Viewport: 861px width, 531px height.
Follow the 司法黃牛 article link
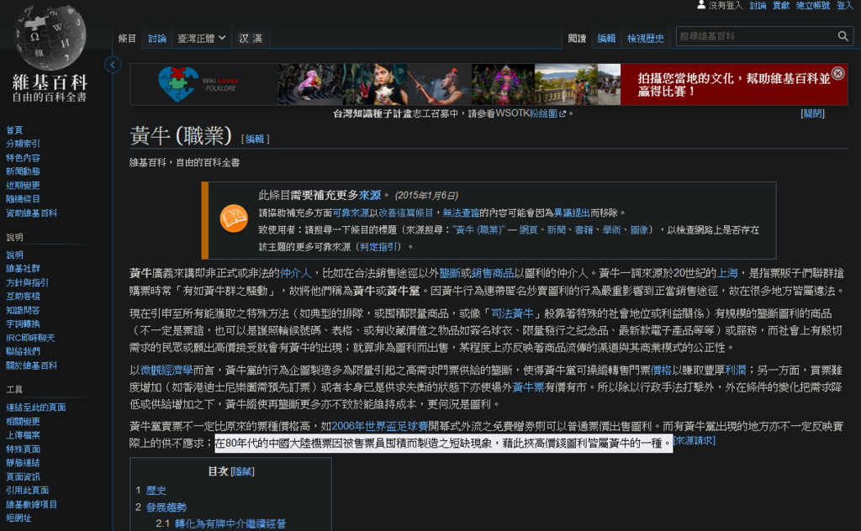tap(512, 313)
